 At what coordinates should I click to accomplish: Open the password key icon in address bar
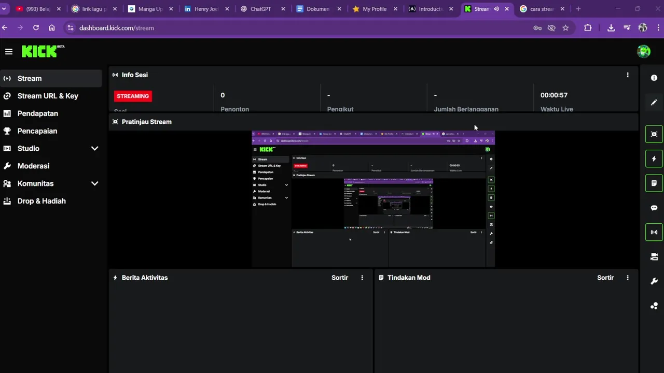coord(537,28)
